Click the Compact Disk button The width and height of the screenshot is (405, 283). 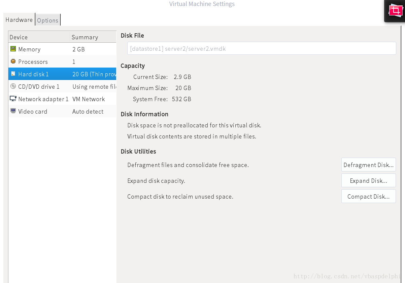click(369, 197)
